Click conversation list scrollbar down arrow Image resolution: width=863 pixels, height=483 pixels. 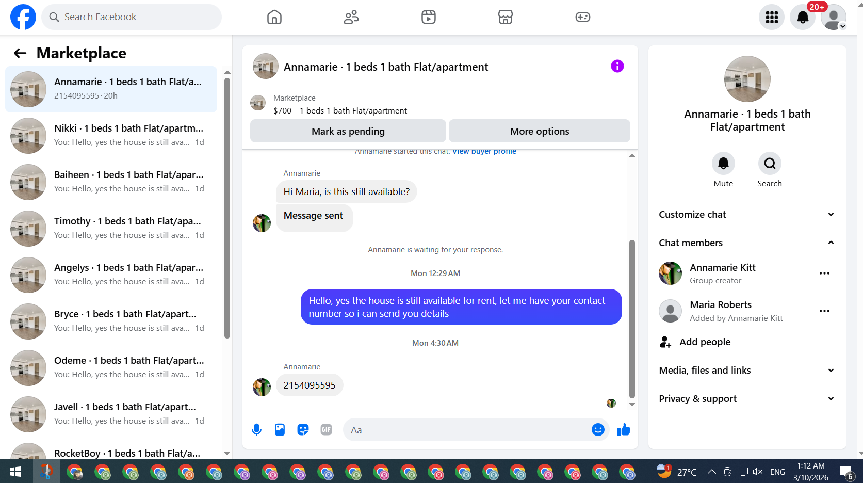click(227, 453)
